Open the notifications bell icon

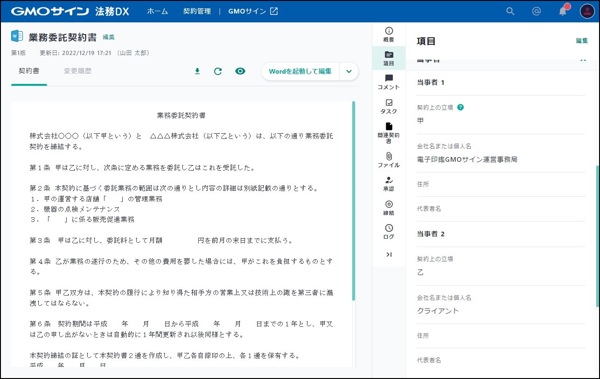pos(563,12)
